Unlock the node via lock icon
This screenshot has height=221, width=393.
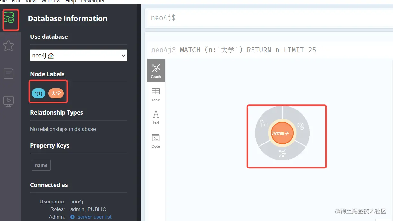(263, 124)
